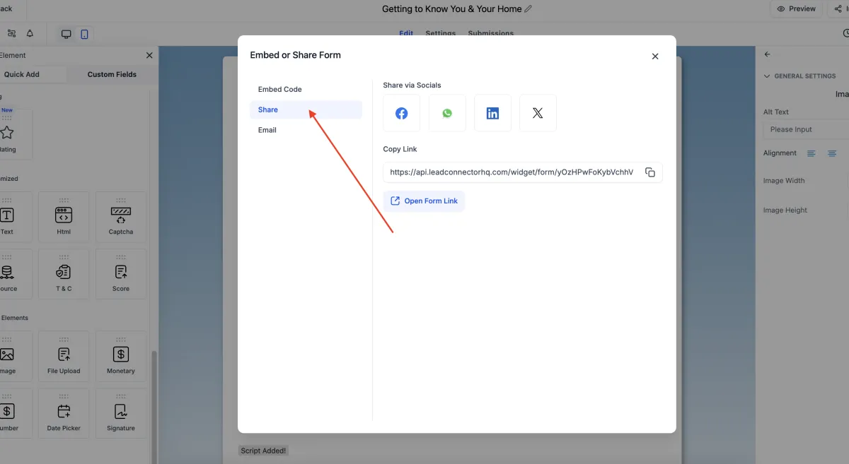This screenshot has height=464, width=849.
Task: Add the Signature element
Action: [x=121, y=414]
